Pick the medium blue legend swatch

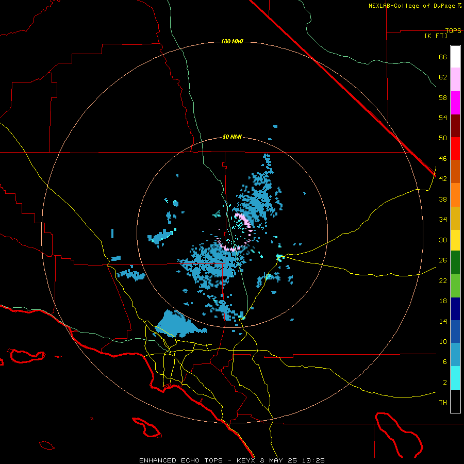[455, 332]
